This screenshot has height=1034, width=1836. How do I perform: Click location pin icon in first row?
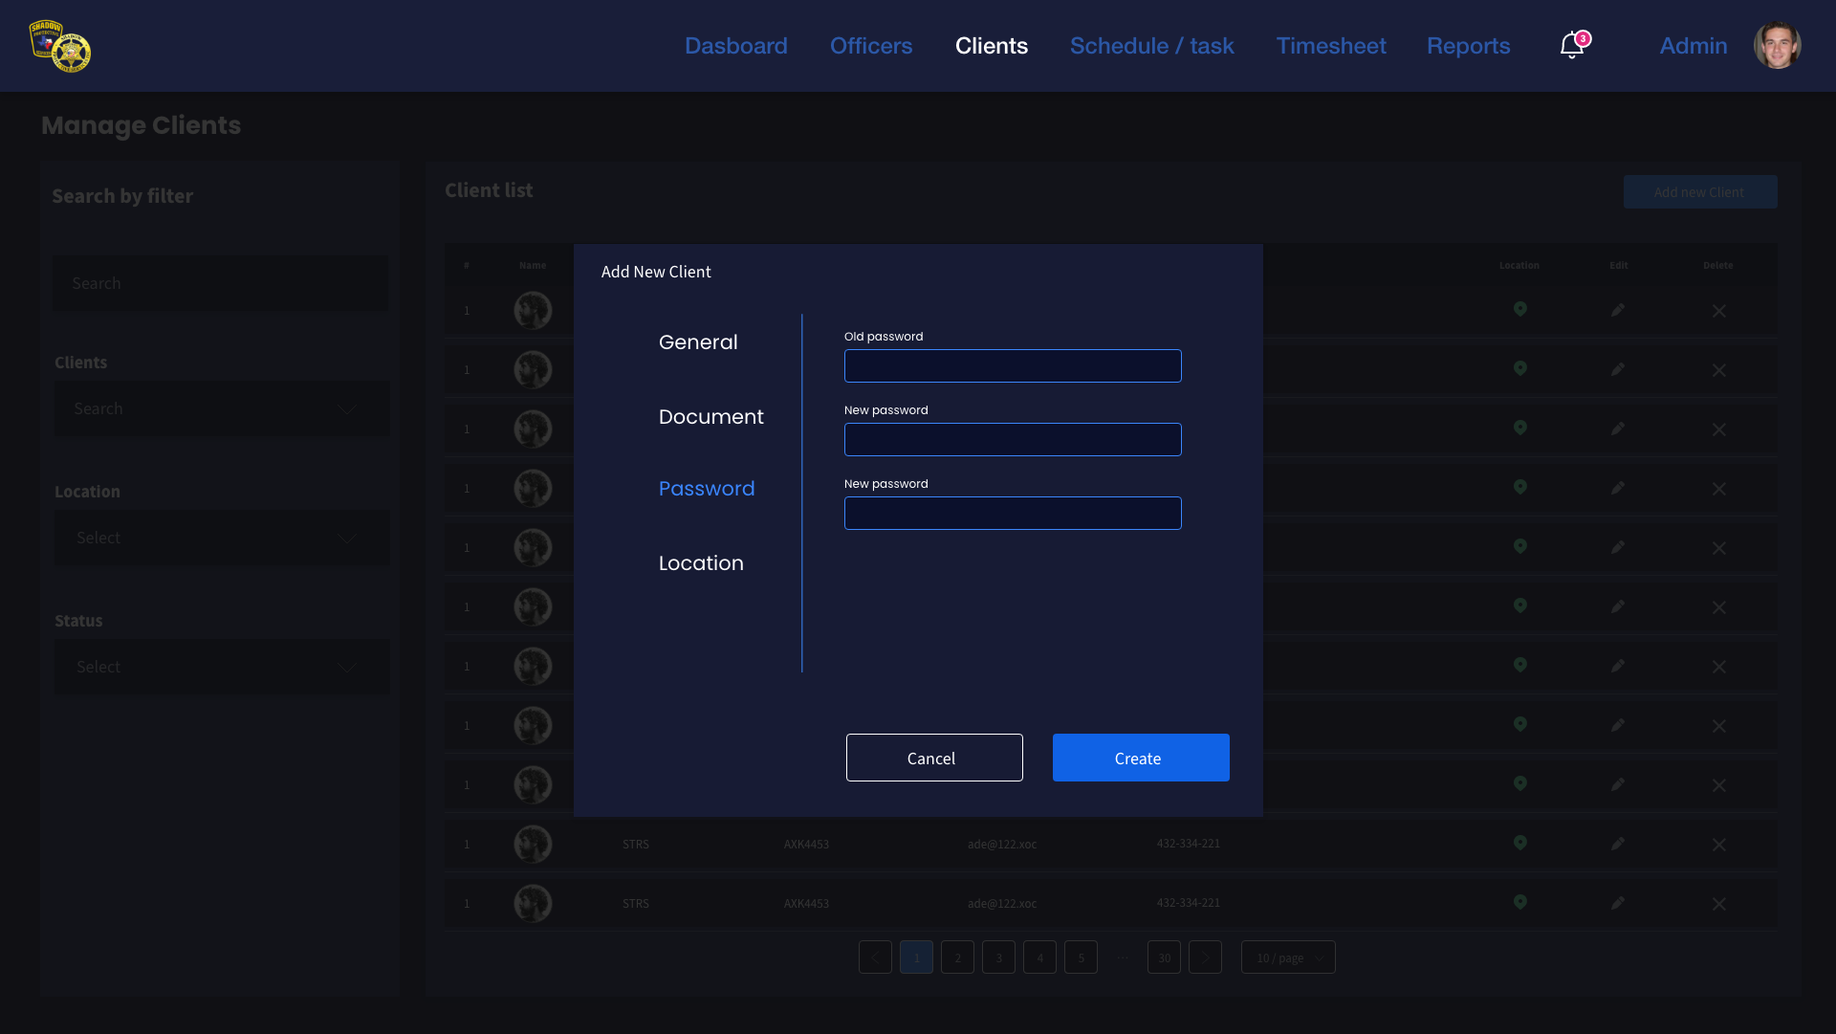[x=1519, y=309]
